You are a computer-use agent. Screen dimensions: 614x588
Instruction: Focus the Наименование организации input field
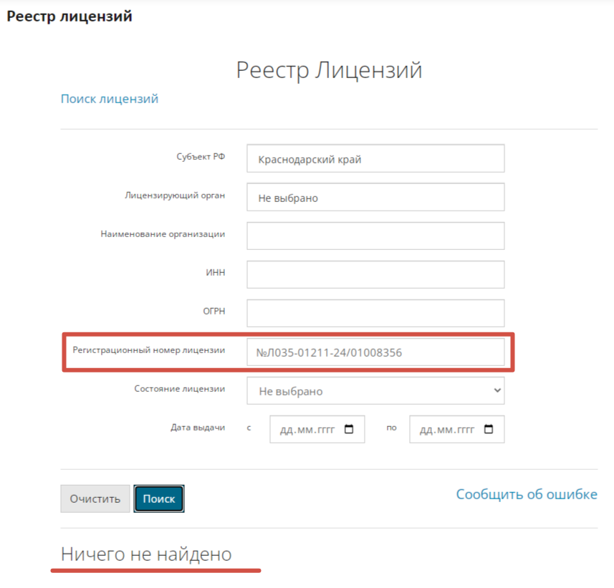pos(375,236)
